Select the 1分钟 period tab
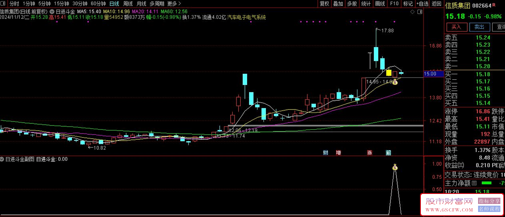505x217 pixels. tap(29, 4)
